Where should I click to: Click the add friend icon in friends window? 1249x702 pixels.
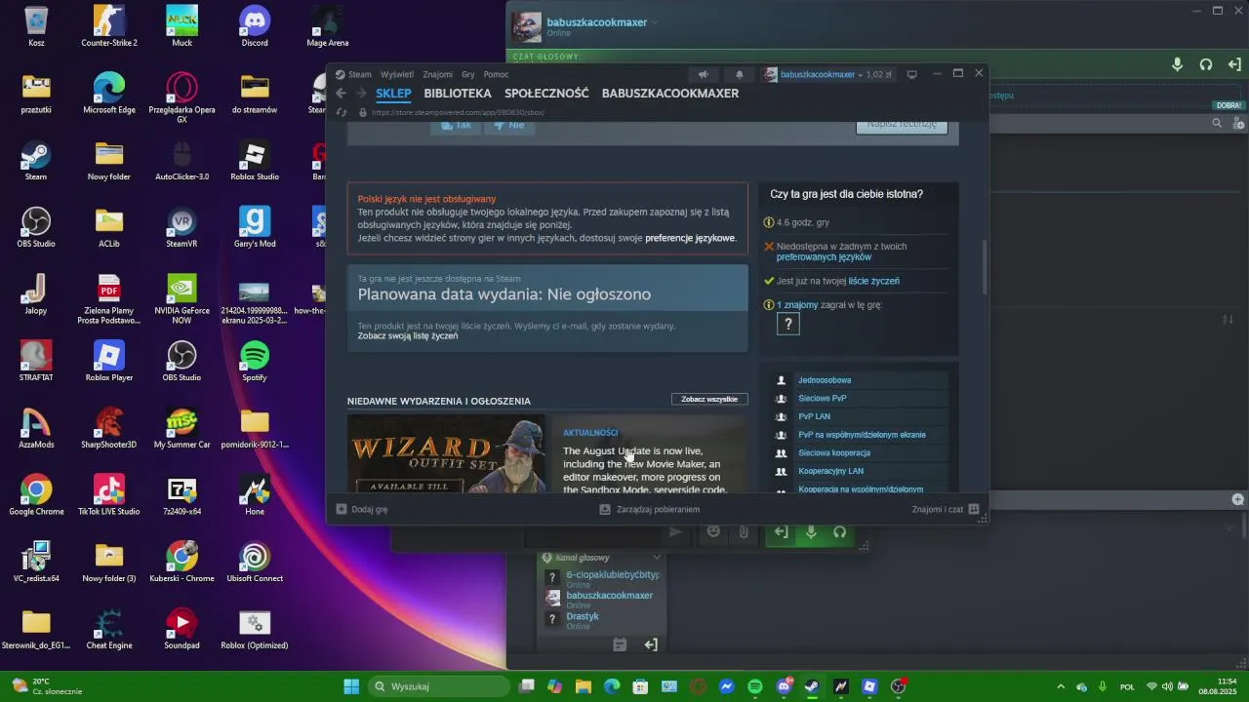[1239, 124]
